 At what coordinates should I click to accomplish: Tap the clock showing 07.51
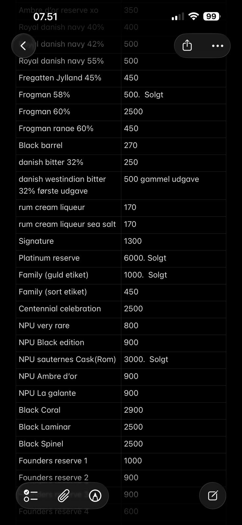[x=45, y=17]
